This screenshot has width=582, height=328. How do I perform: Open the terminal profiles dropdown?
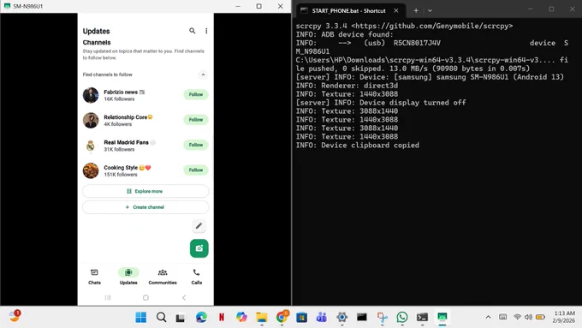430,11
